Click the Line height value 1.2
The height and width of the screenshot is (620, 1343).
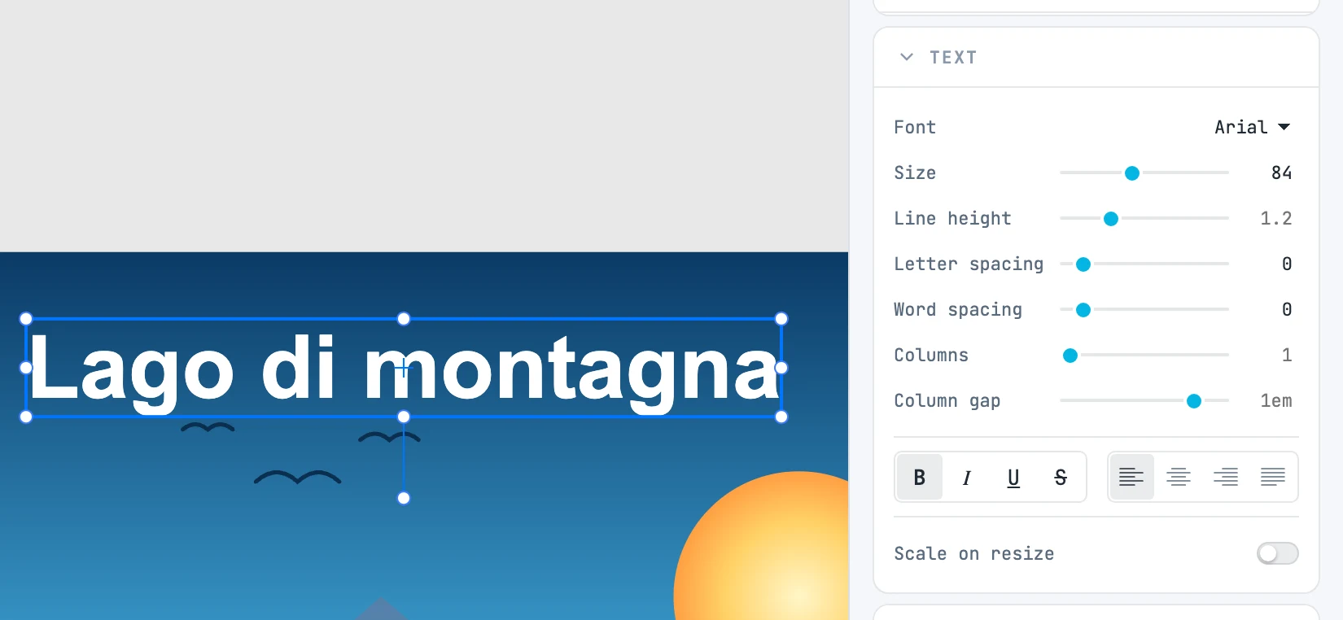[x=1276, y=218]
